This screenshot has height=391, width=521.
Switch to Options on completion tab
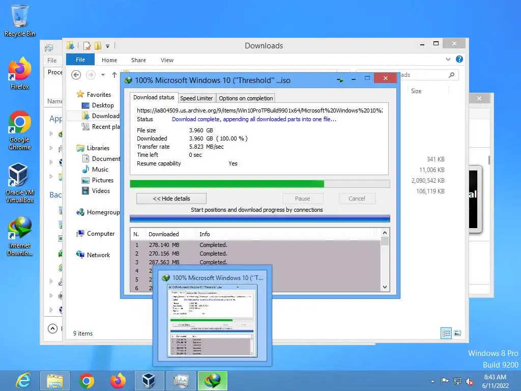point(246,98)
